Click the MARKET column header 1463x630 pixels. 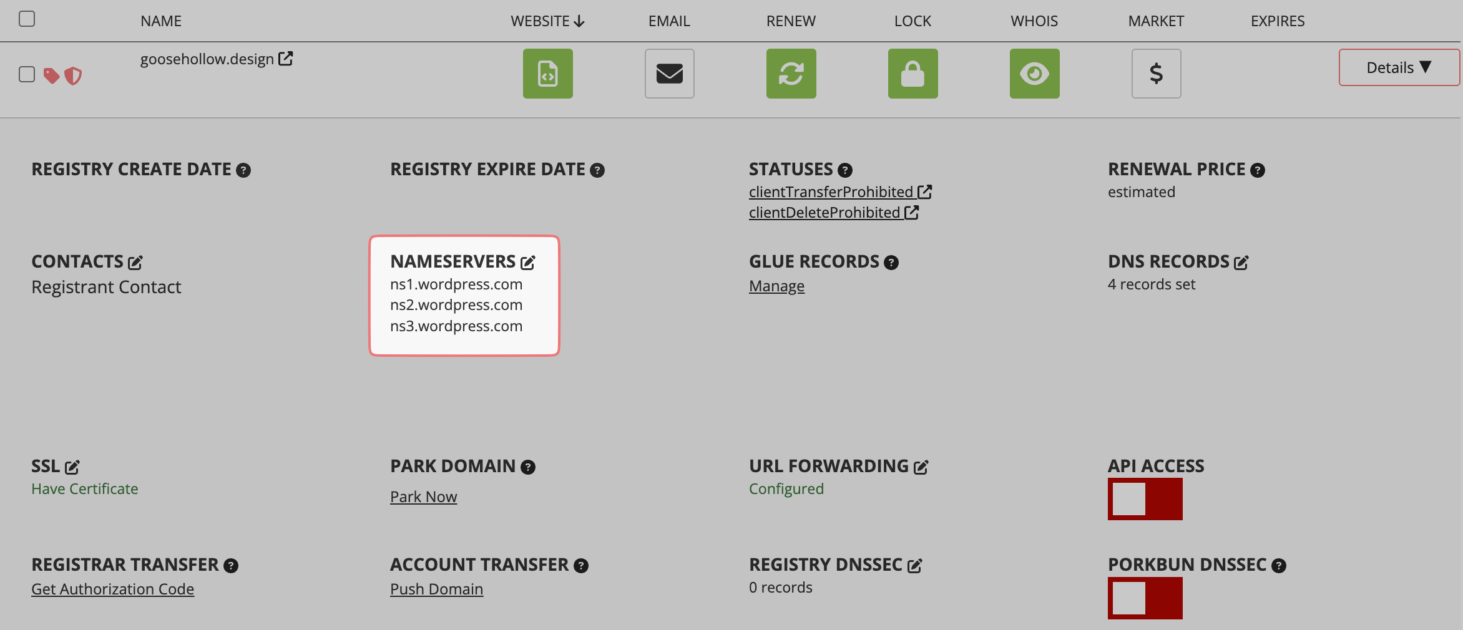click(x=1156, y=21)
